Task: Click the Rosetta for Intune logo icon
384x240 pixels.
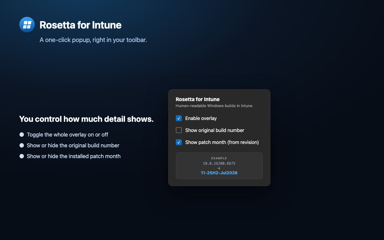Action: pos(27,25)
